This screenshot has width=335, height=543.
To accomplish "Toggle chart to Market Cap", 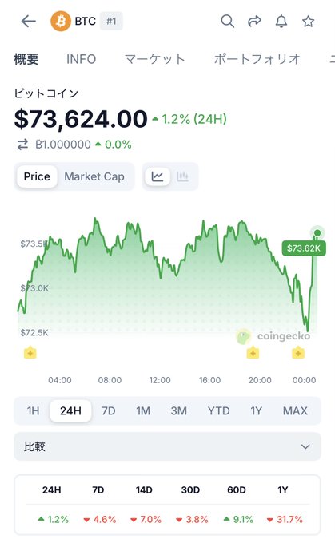I will pyautogui.click(x=94, y=176).
